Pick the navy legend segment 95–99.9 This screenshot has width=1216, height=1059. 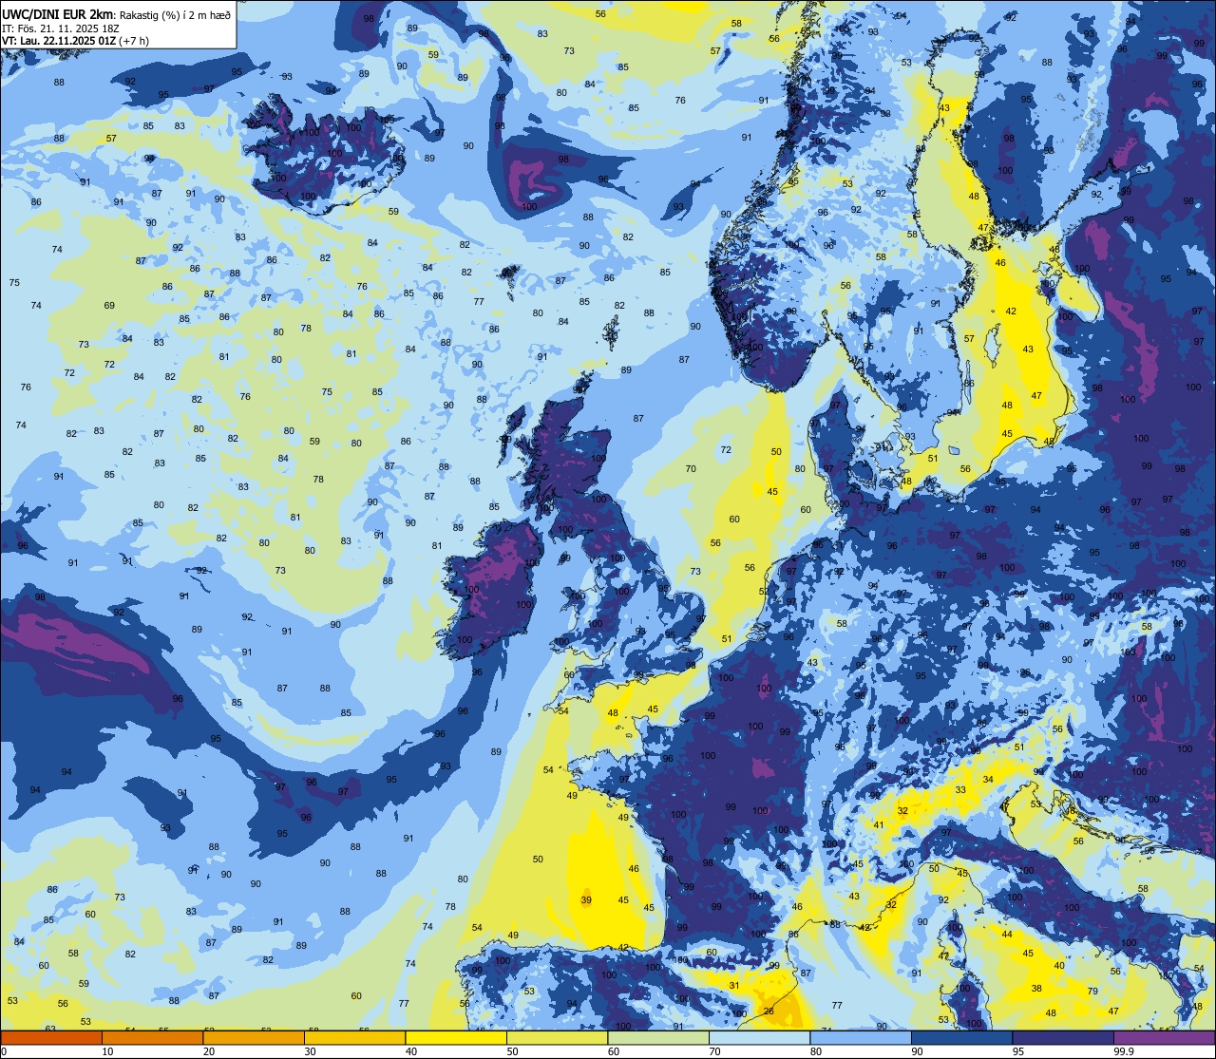pos(1063,1037)
